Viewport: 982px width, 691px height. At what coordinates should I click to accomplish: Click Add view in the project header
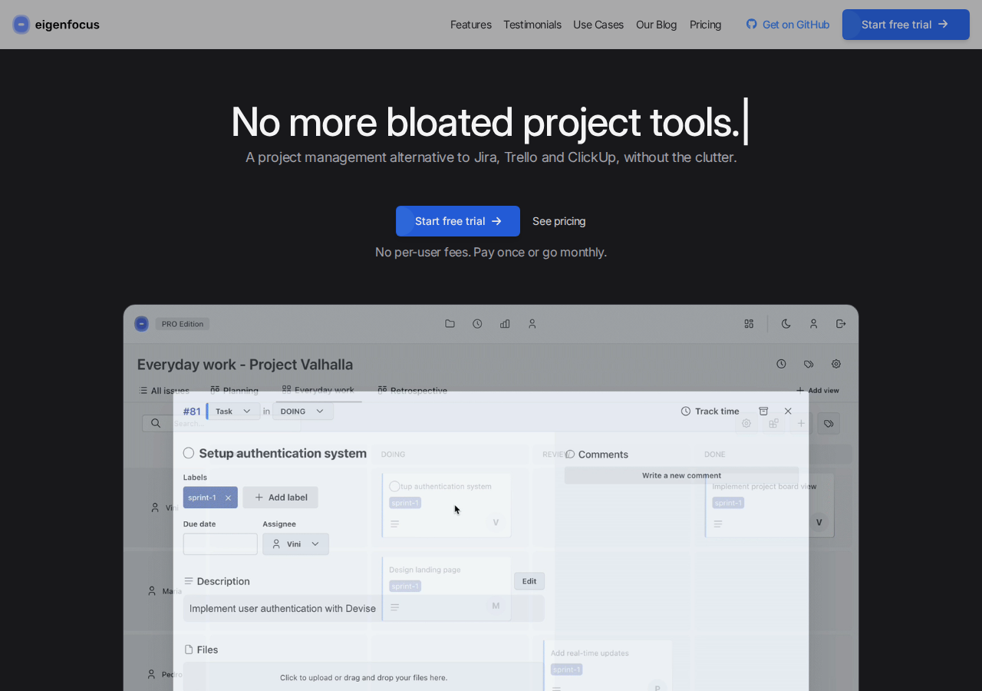click(818, 391)
